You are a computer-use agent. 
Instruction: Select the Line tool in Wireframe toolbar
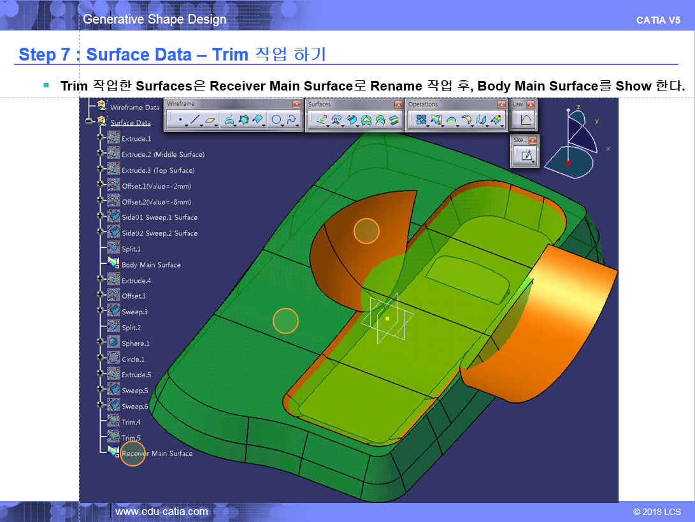click(x=196, y=119)
